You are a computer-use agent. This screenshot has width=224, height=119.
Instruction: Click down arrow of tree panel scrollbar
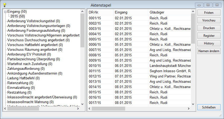[82, 104]
